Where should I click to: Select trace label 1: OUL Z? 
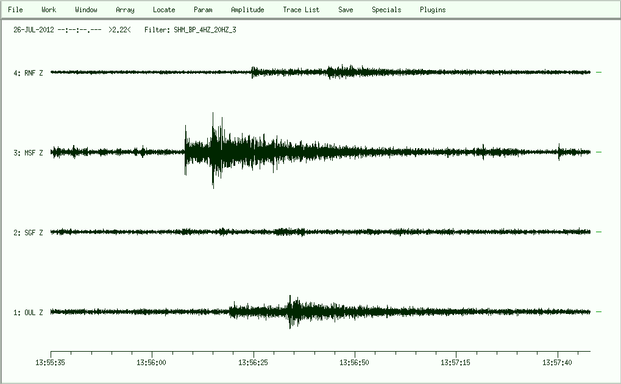28,313
